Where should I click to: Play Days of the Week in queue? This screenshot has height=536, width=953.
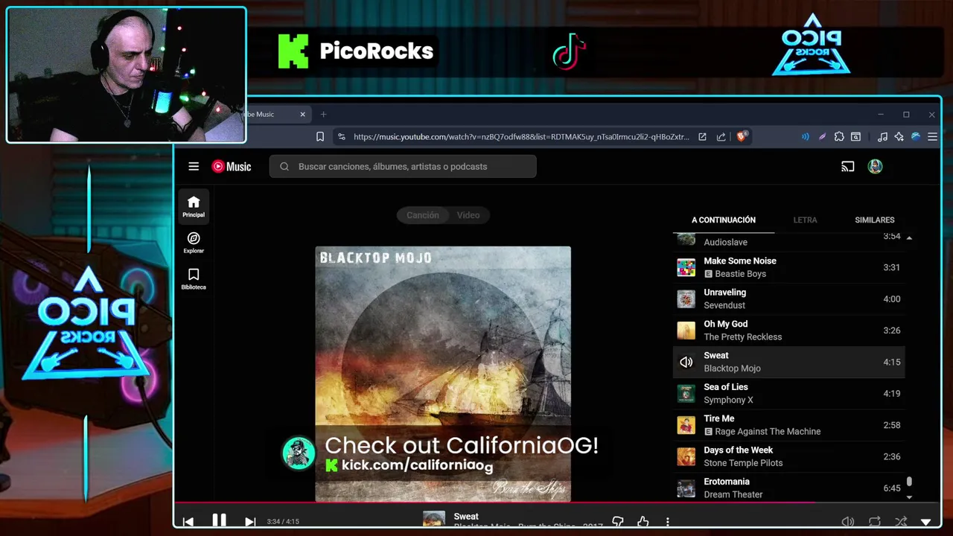coord(789,456)
